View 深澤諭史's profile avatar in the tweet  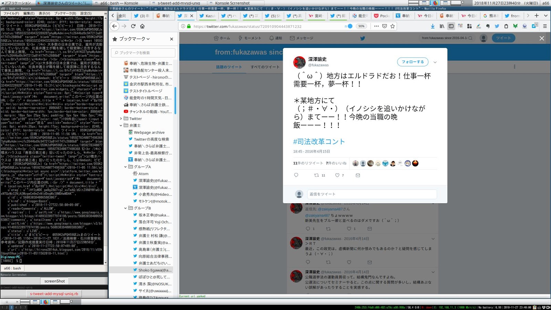coord(299,62)
